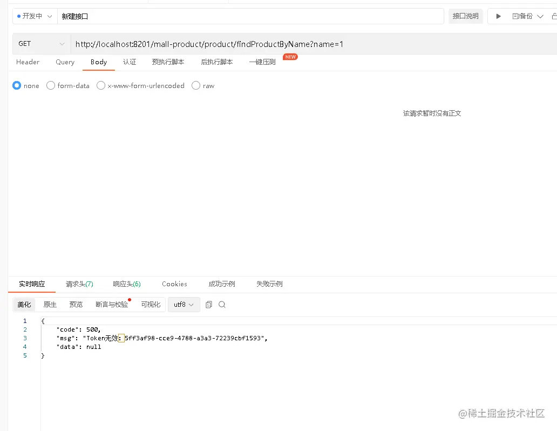Open the 一键压测 stress test feature
The image size is (557, 431).
point(262,62)
